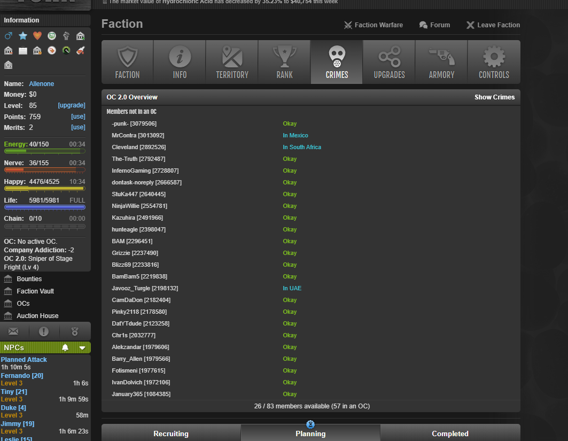Click the orange heart marriage icon

pyautogui.click(x=37, y=35)
